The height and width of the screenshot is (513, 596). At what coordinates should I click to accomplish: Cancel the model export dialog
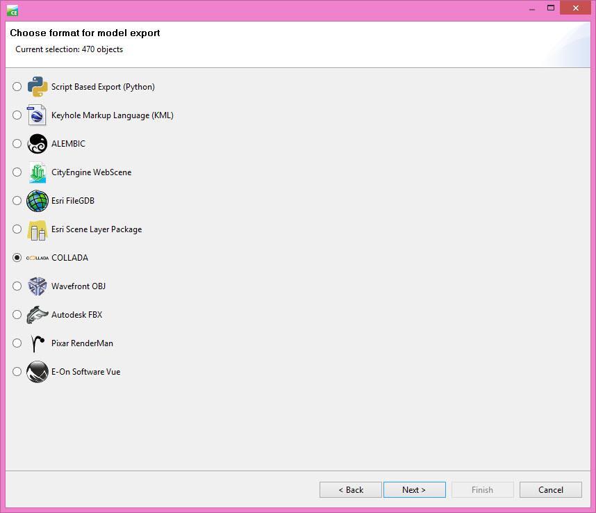[551, 490]
